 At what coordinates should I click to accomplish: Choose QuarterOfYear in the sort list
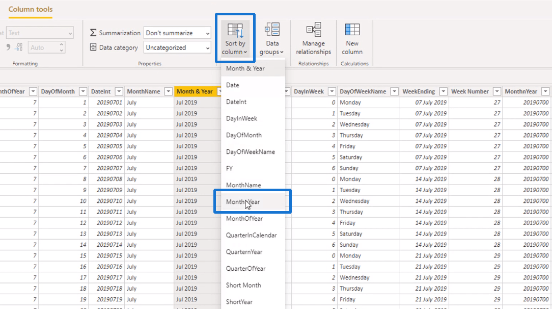(253, 269)
